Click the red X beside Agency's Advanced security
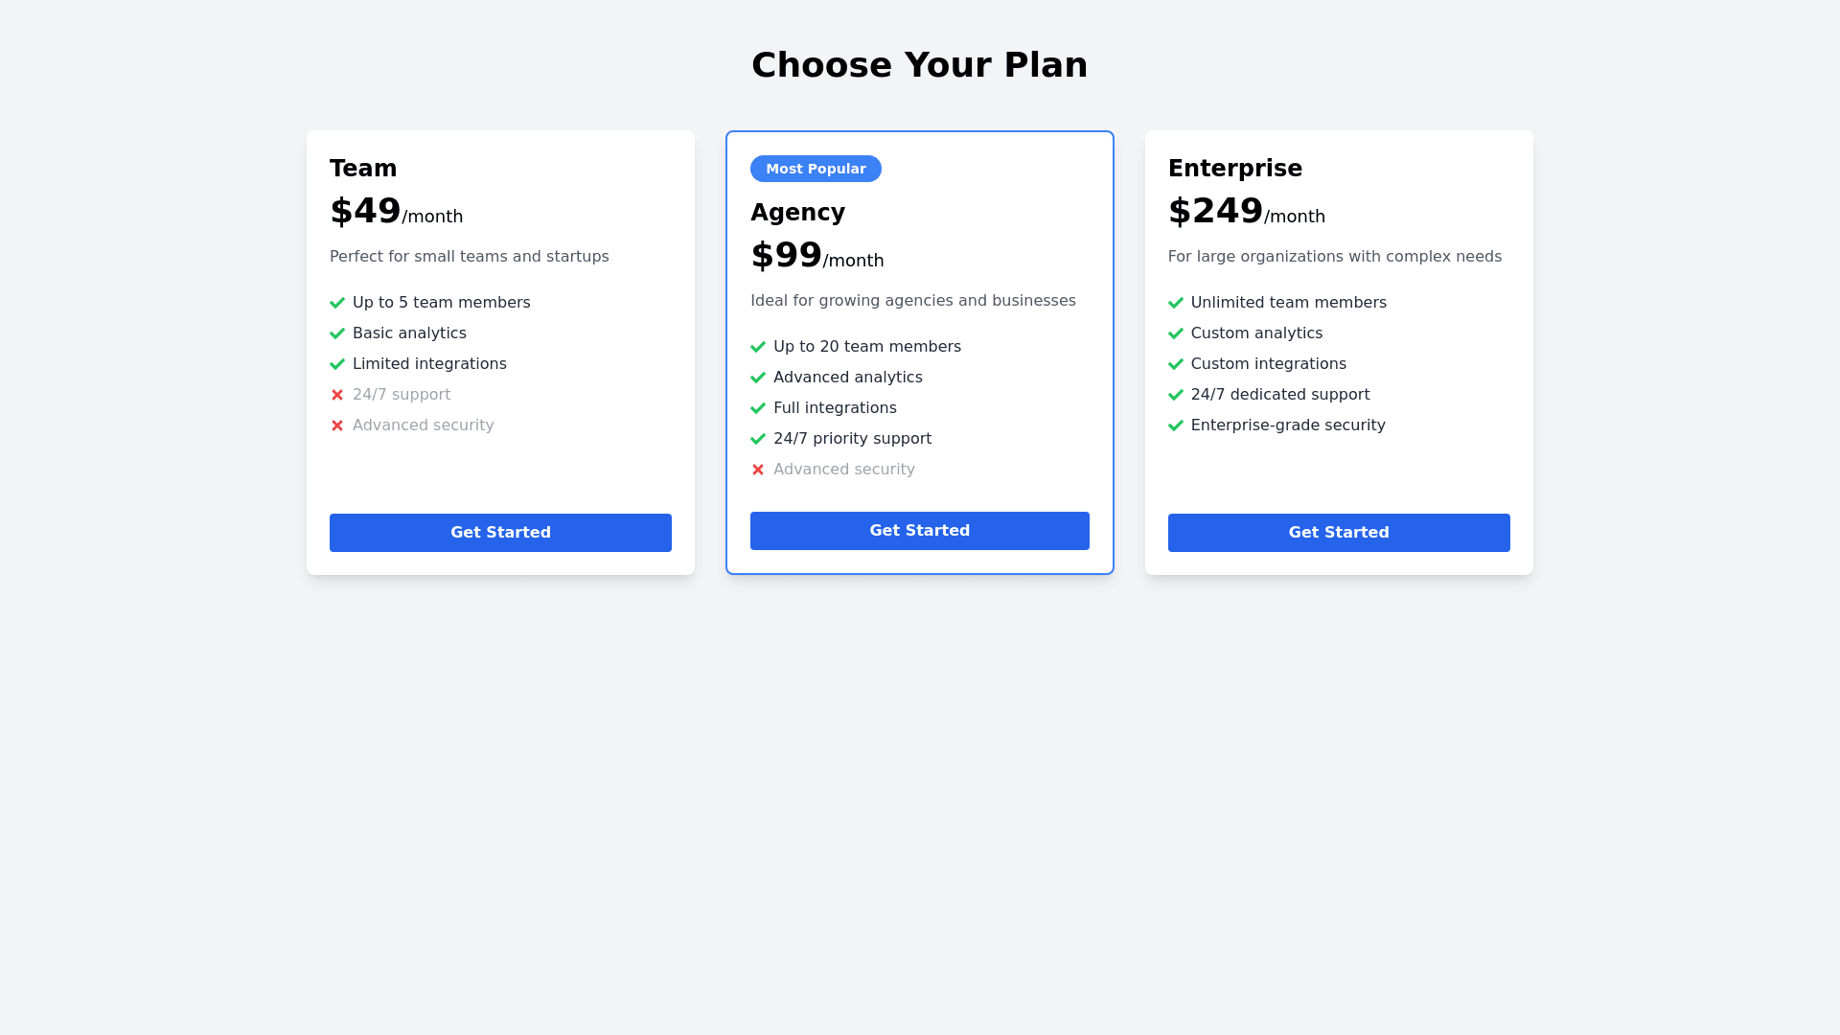Screen dimensions: 1840x1035 point(758,470)
